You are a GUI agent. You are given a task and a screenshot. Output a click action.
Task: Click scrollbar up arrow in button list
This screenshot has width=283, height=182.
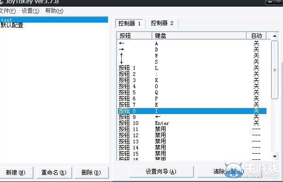click(x=275, y=36)
